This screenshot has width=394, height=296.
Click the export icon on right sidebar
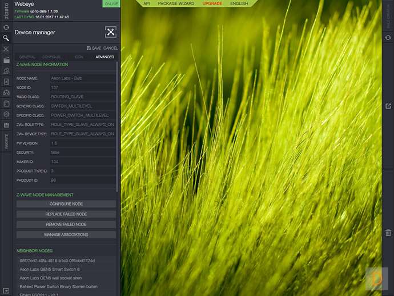pos(388,106)
